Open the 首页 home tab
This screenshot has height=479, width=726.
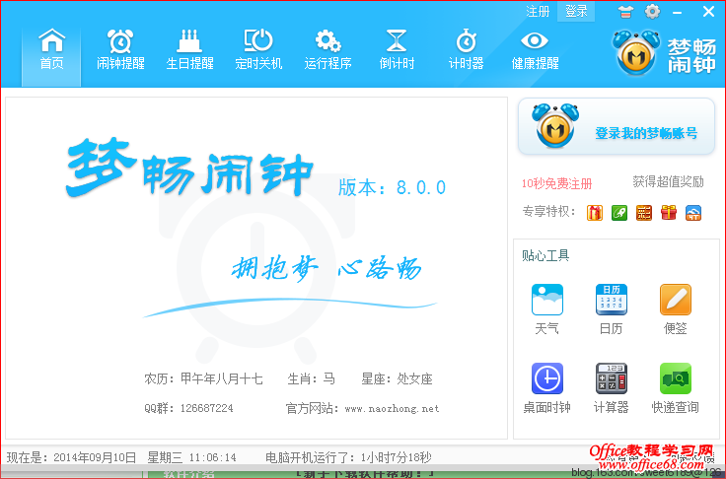[x=51, y=56]
